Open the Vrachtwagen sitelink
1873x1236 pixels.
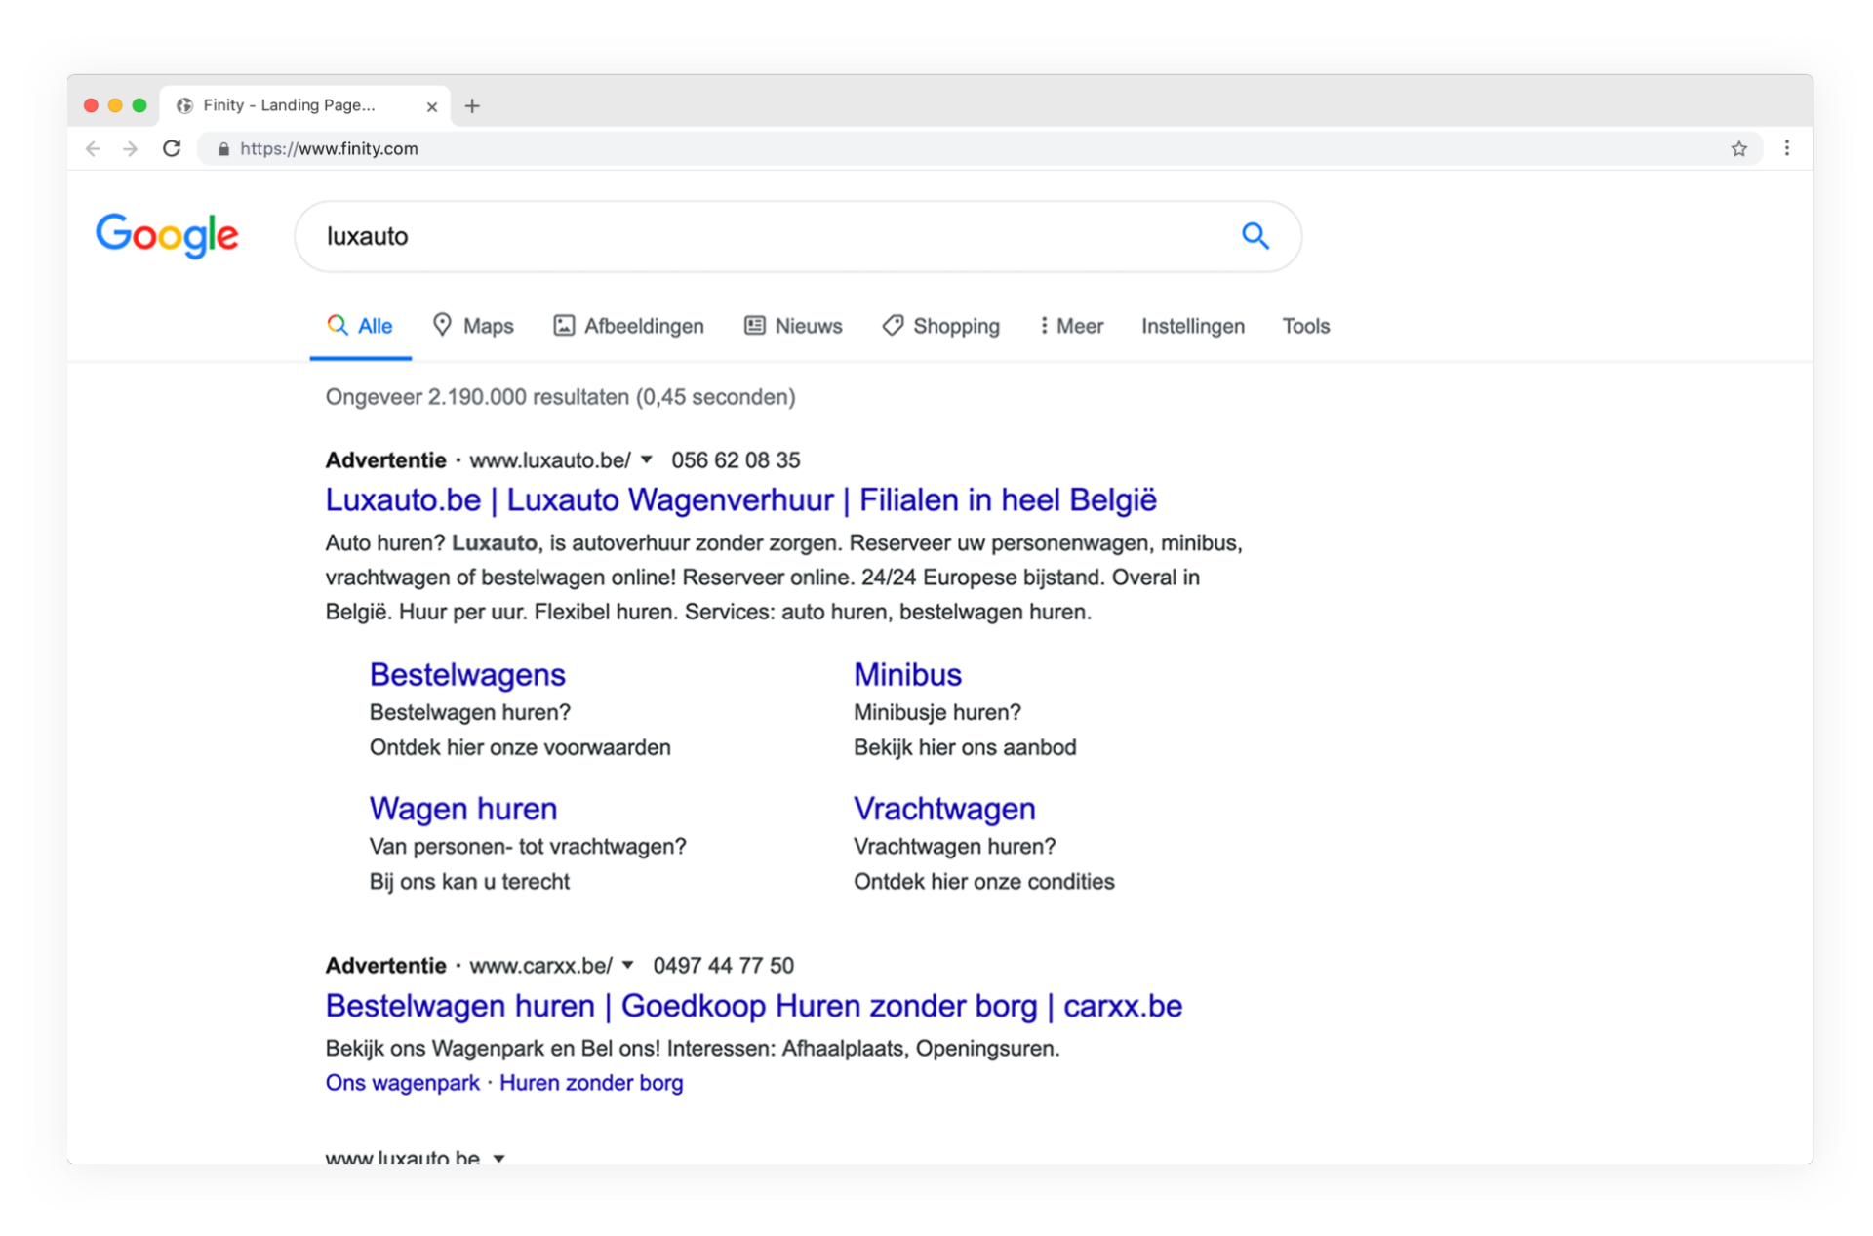(x=944, y=808)
